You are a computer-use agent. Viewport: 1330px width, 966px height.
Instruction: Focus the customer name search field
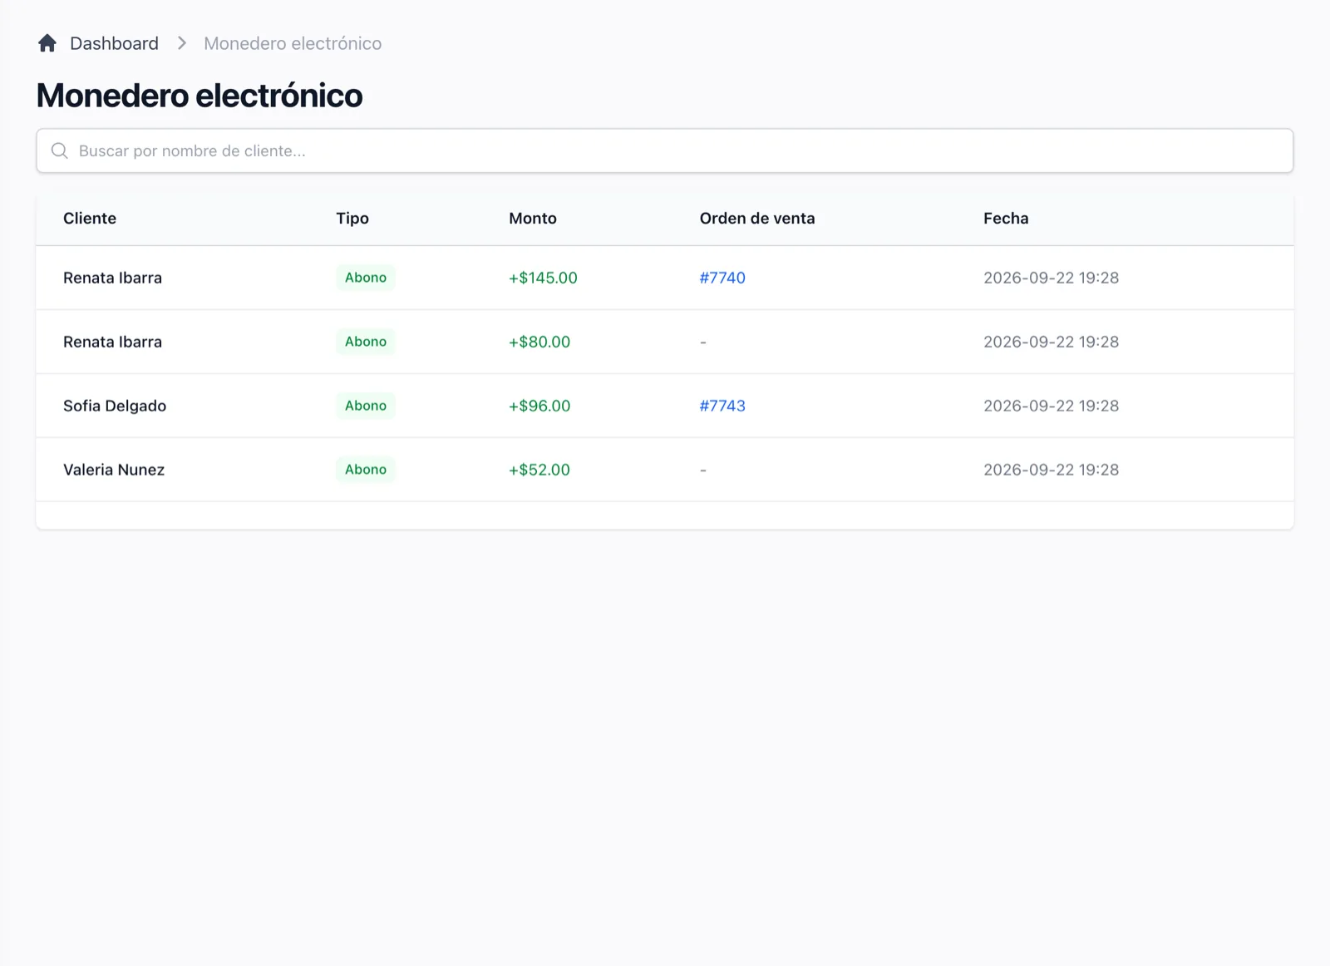(665, 150)
